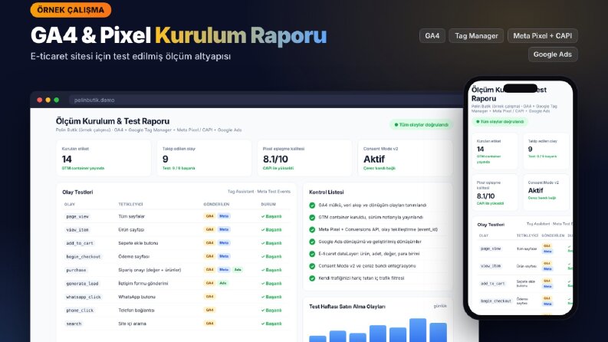The height and width of the screenshot is (342, 608).
Task: Click the "günlük" label on the chart card
Action: pos(440,306)
